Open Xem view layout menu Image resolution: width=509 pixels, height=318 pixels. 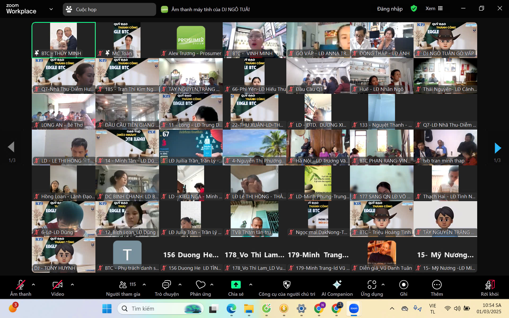(x=434, y=8)
